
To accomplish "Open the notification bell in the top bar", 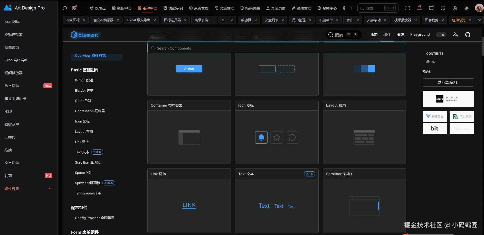I will [x=419, y=8].
